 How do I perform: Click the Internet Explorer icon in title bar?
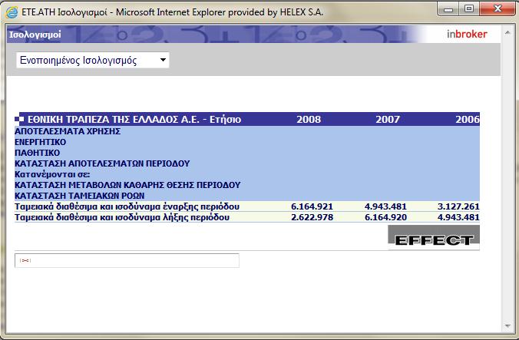(x=12, y=12)
